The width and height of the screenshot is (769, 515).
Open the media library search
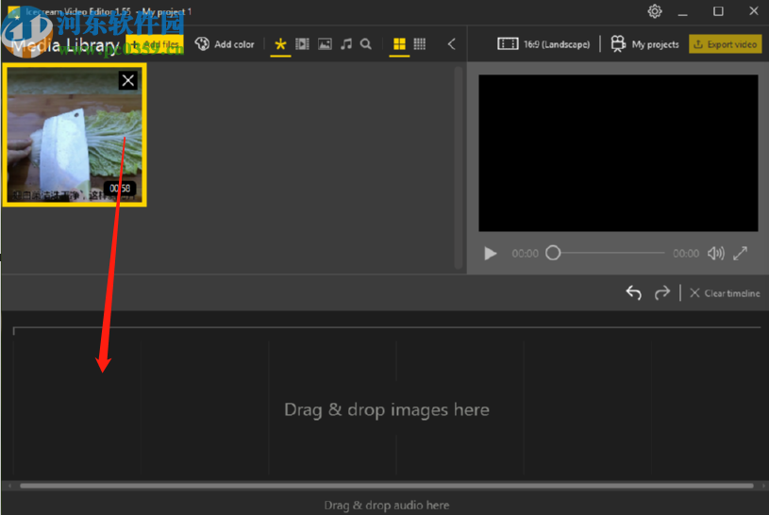click(366, 44)
